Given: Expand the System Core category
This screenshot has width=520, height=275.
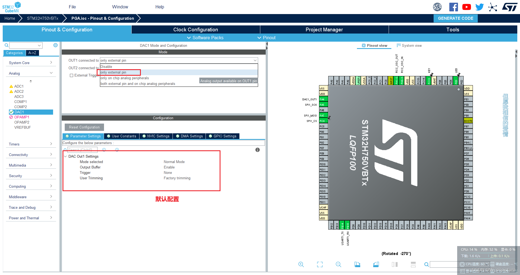Looking at the screenshot, I should tap(31, 63).
